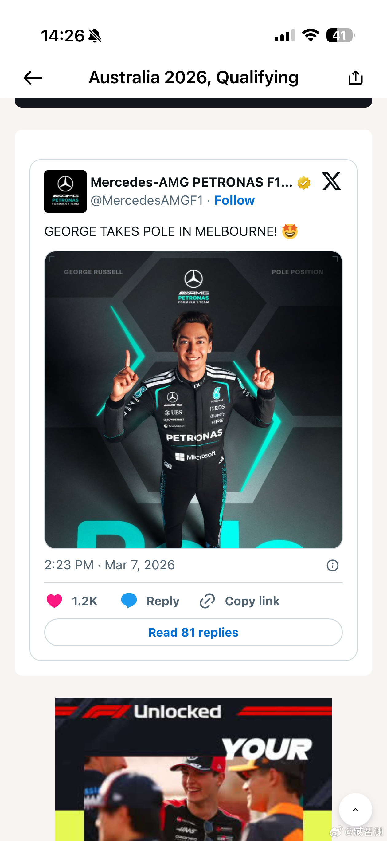This screenshot has width=387, height=841.
Task: Tap the blue reply bubble icon
Action: coord(129,601)
